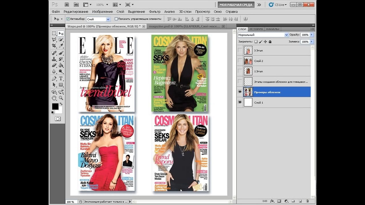Lock all layer attributes
This screenshot has height=205, width=365.
coord(270,42)
